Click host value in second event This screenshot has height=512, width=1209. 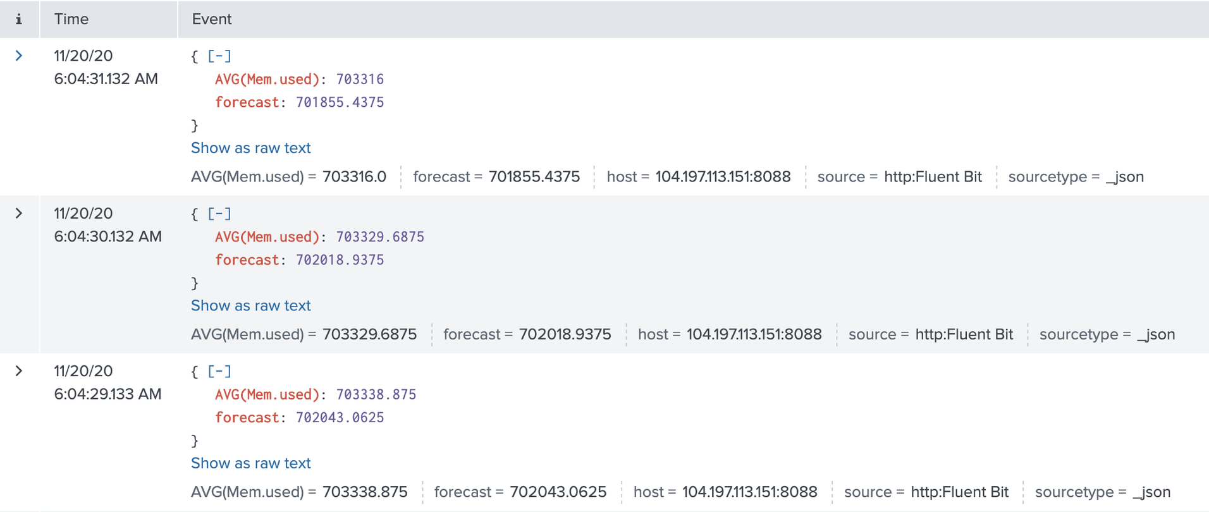point(754,334)
